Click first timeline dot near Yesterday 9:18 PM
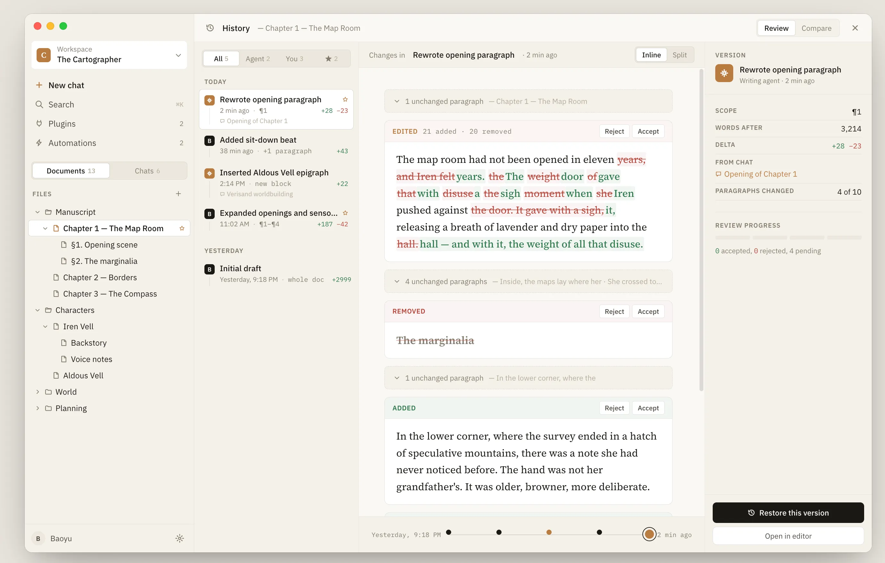Screen dimensions: 885x563 pyautogui.click(x=448, y=532)
